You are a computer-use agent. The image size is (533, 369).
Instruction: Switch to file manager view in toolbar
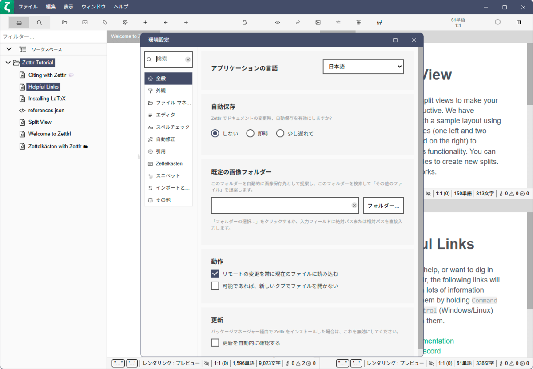pyautogui.click(x=19, y=23)
